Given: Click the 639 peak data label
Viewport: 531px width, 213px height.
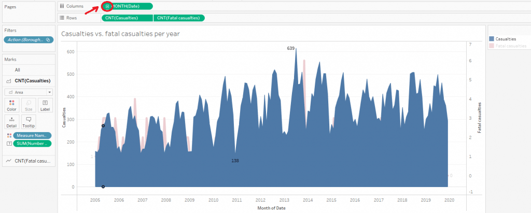Looking at the screenshot, I should [x=290, y=48].
